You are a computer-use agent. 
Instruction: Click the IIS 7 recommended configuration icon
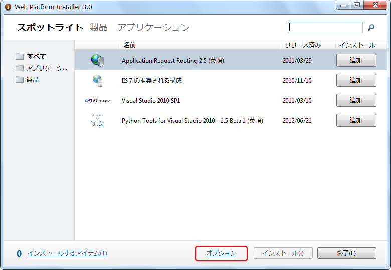coord(97,80)
